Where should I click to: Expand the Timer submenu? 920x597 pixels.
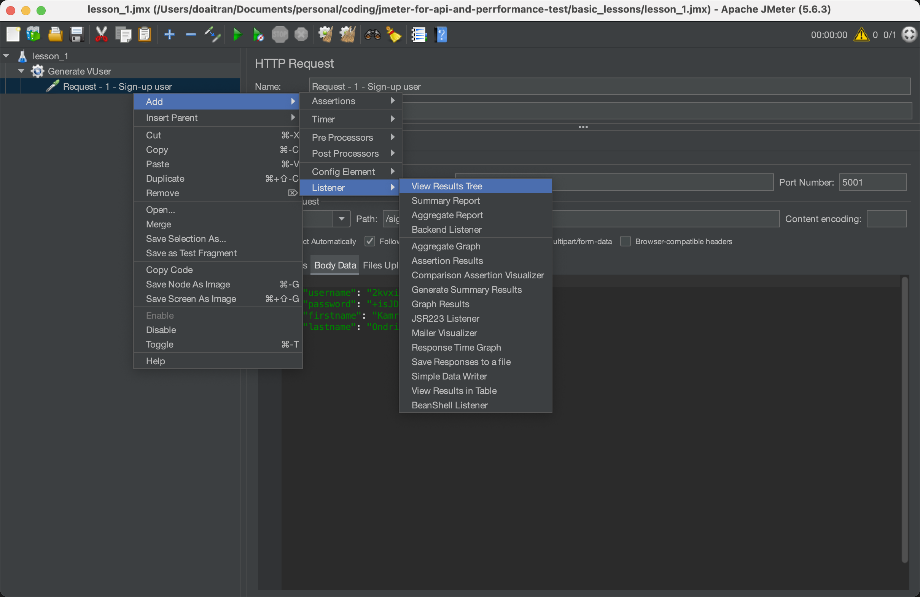point(350,119)
